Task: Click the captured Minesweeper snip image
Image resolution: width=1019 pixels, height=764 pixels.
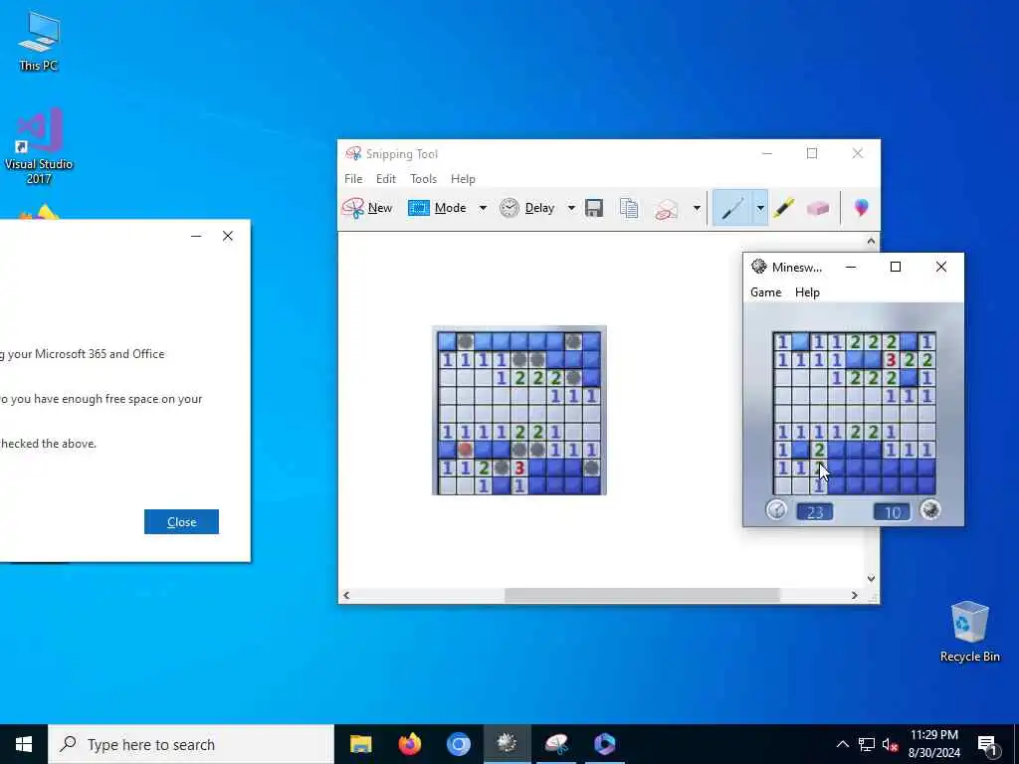Action: pyautogui.click(x=519, y=410)
